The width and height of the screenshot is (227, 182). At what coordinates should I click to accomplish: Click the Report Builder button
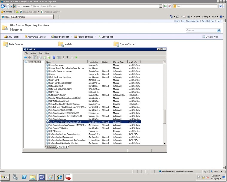coord(60,37)
